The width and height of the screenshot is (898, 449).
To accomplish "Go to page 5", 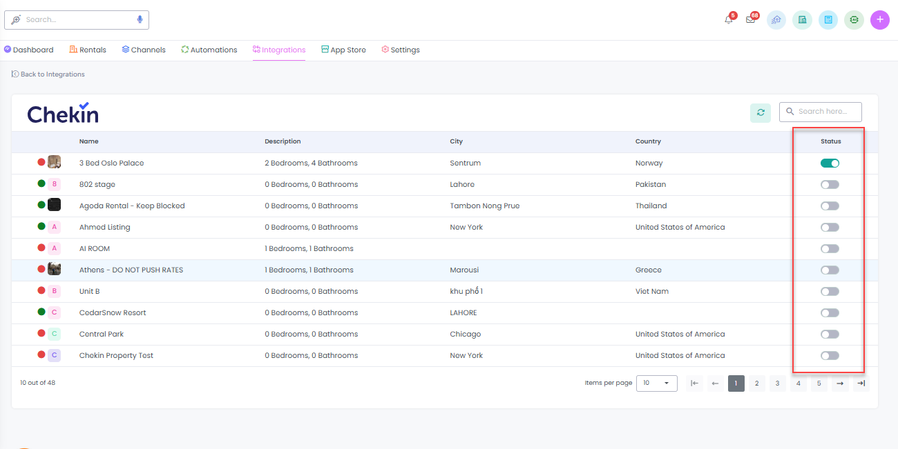I will pyautogui.click(x=819, y=383).
